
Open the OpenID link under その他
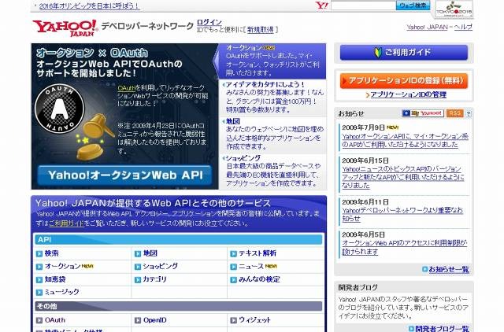(x=154, y=320)
